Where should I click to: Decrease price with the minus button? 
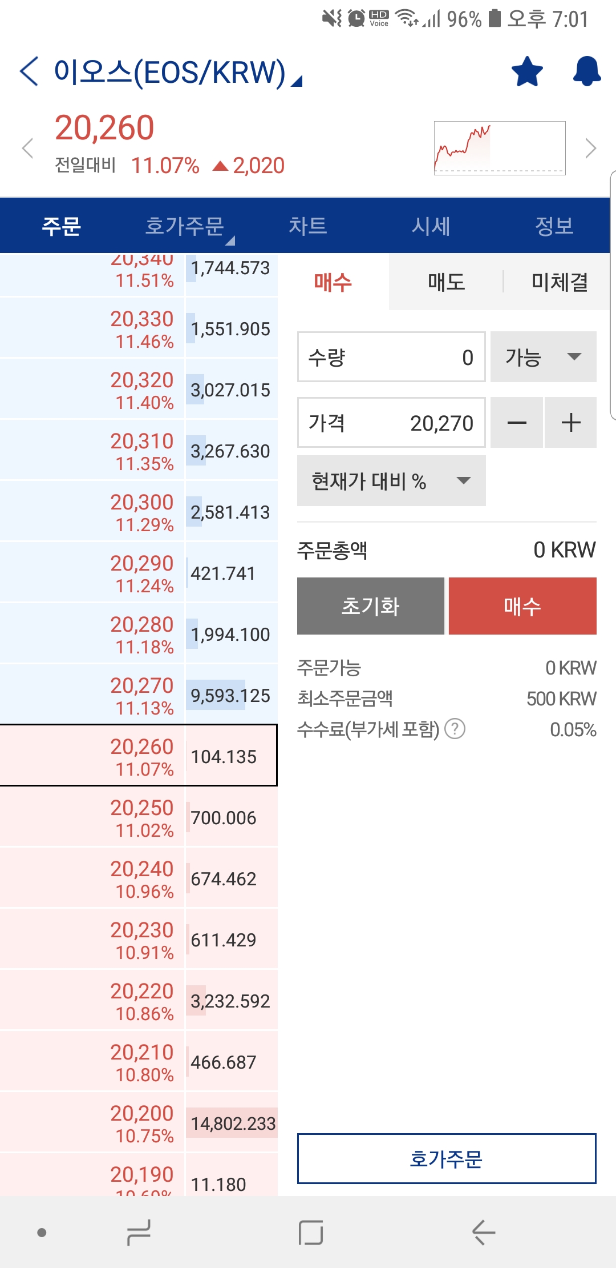[517, 423]
